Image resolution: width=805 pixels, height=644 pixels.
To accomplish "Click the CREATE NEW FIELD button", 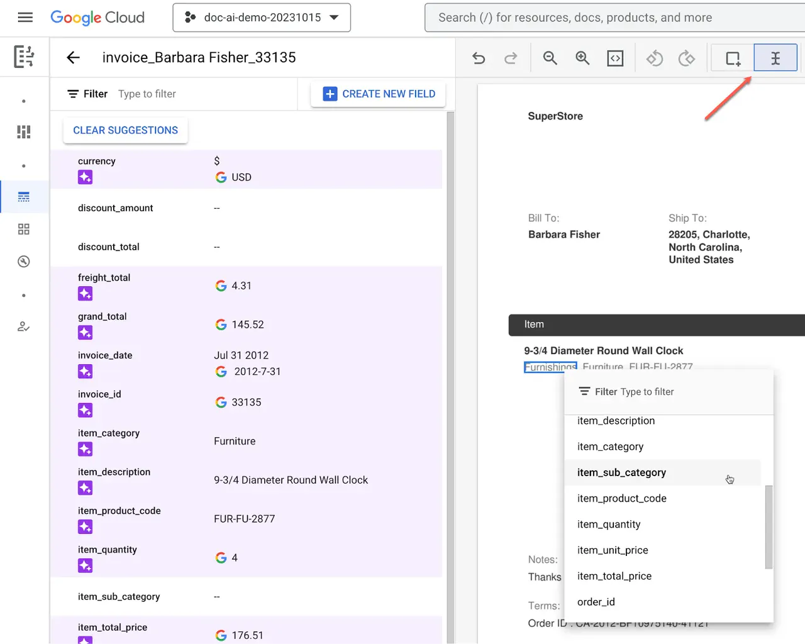I will click(379, 94).
